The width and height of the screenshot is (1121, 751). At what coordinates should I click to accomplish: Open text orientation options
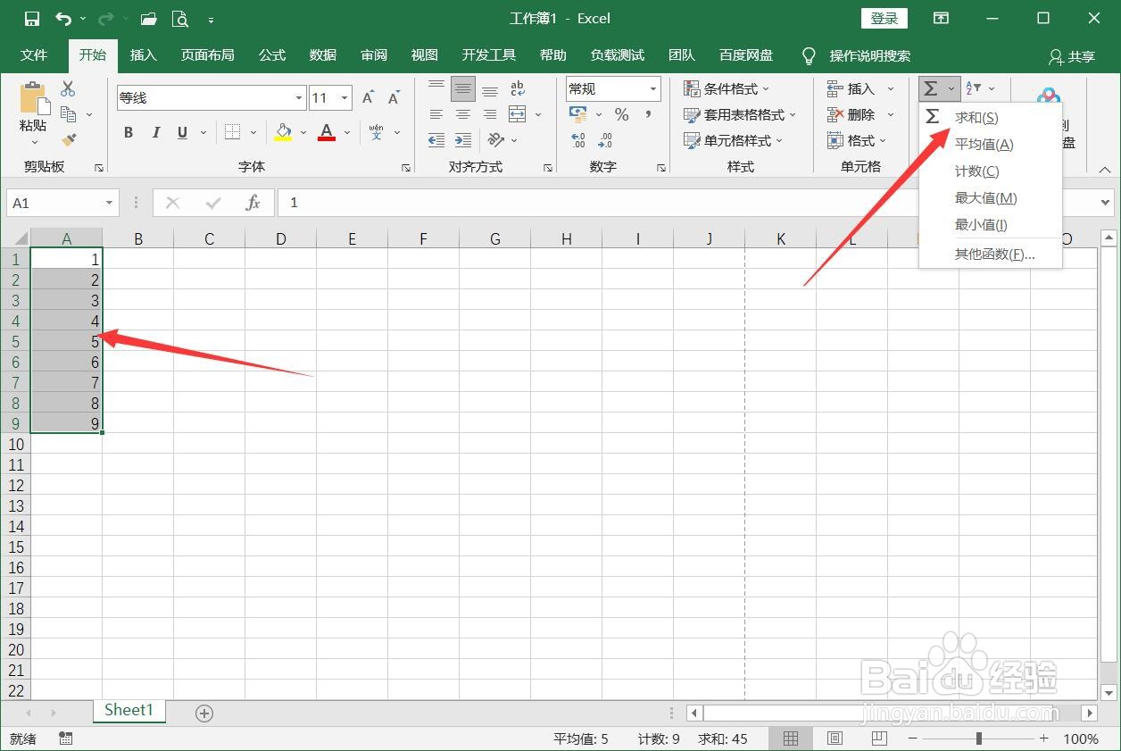(497, 140)
